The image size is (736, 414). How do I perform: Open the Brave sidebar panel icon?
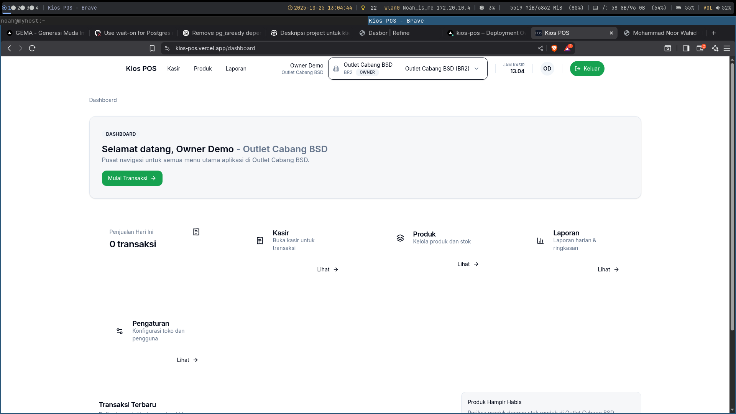pyautogui.click(x=686, y=48)
